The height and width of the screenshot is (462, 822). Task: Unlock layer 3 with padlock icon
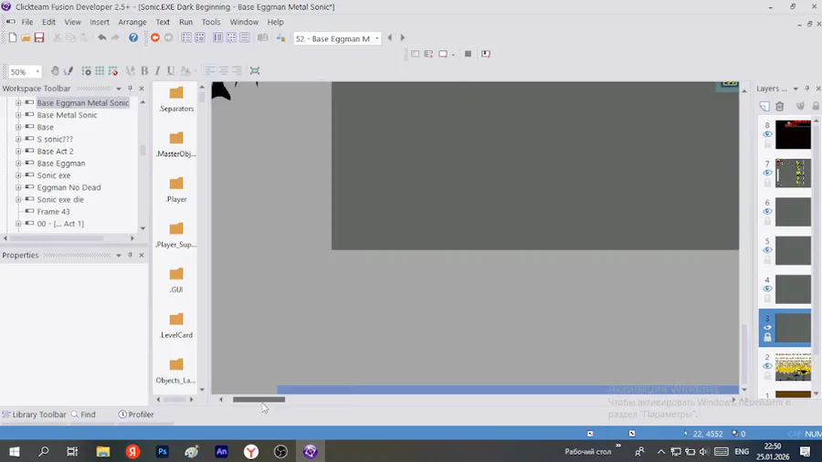[x=767, y=337]
